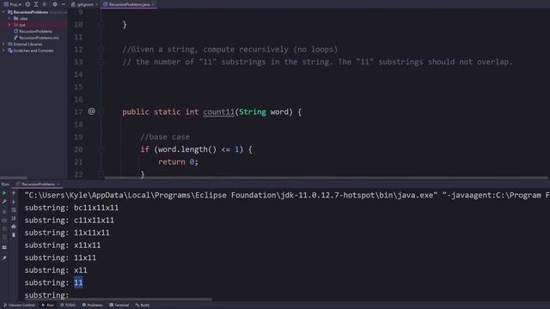Click the Restore Layout icon in Run panel
Image resolution: width=550 pixels, height=309 pixels.
4,247
